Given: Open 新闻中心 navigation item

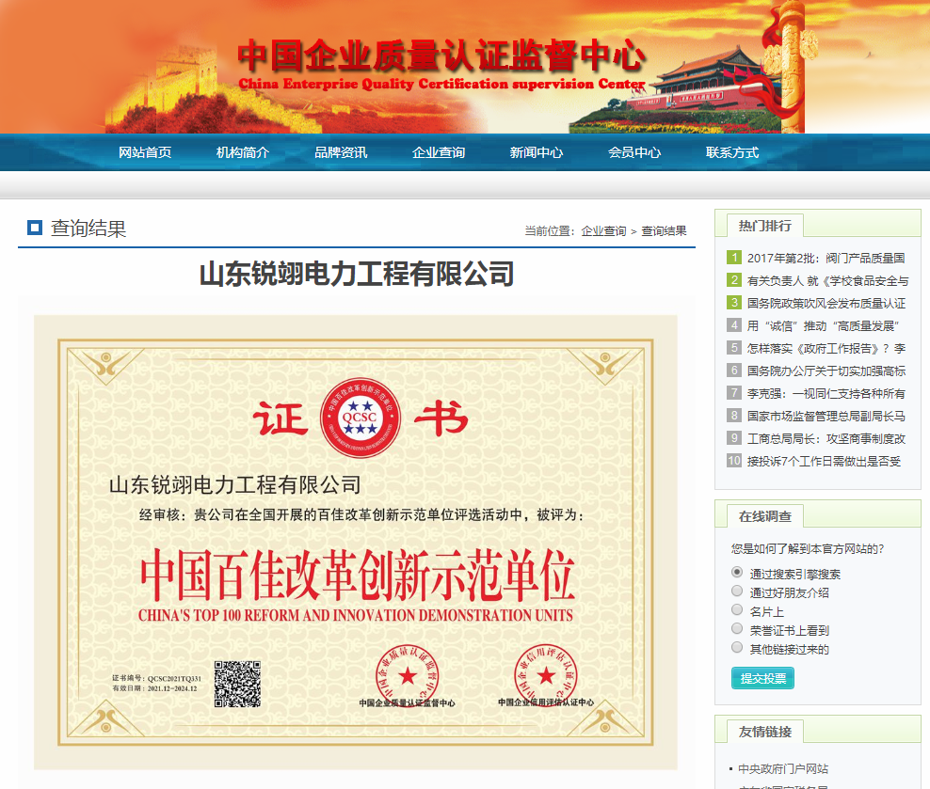Looking at the screenshot, I should pyautogui.click(x=537, y=152).
